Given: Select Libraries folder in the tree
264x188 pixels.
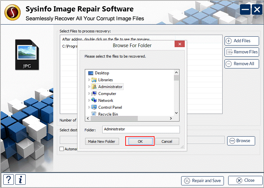Looking at the screenshot, I should (x=106, y=80).
